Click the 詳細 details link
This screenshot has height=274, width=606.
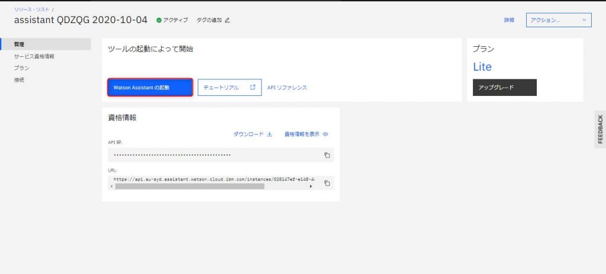pyautogui.click(x=509, y=20)
